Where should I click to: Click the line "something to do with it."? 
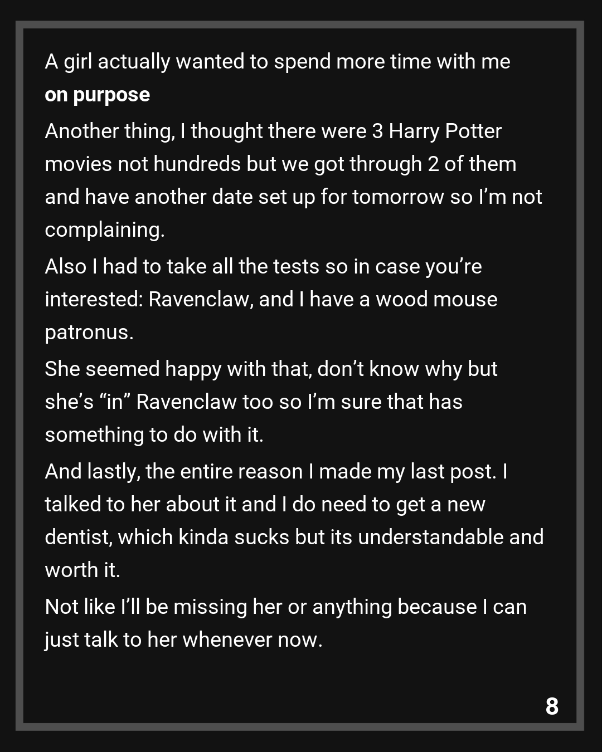tap(154, 434)
